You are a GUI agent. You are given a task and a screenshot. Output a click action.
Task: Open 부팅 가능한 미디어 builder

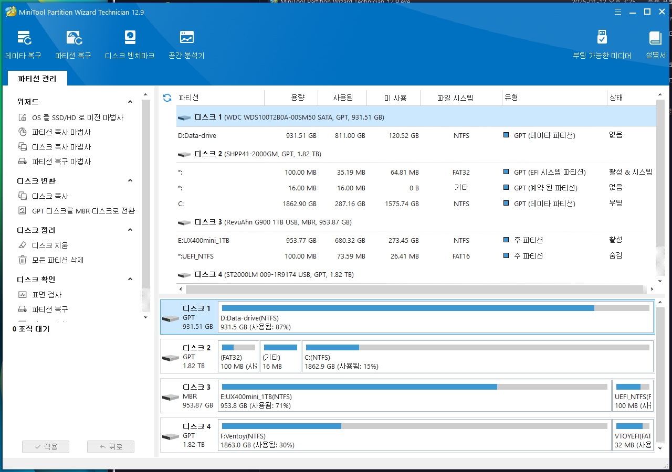click(602, 45)
